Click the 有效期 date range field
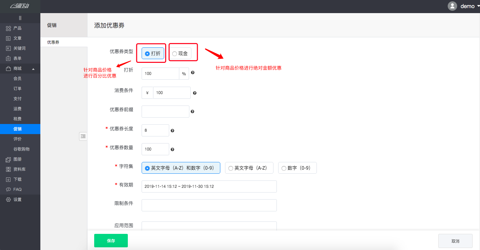Image resolution: width=480 pixels, height=250 pixels. pos(209,186)
